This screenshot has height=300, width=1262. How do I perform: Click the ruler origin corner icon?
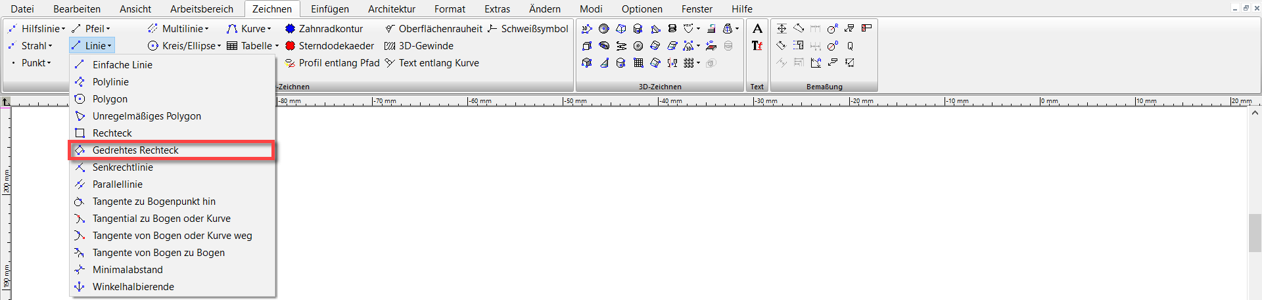[x=6, y=102]
